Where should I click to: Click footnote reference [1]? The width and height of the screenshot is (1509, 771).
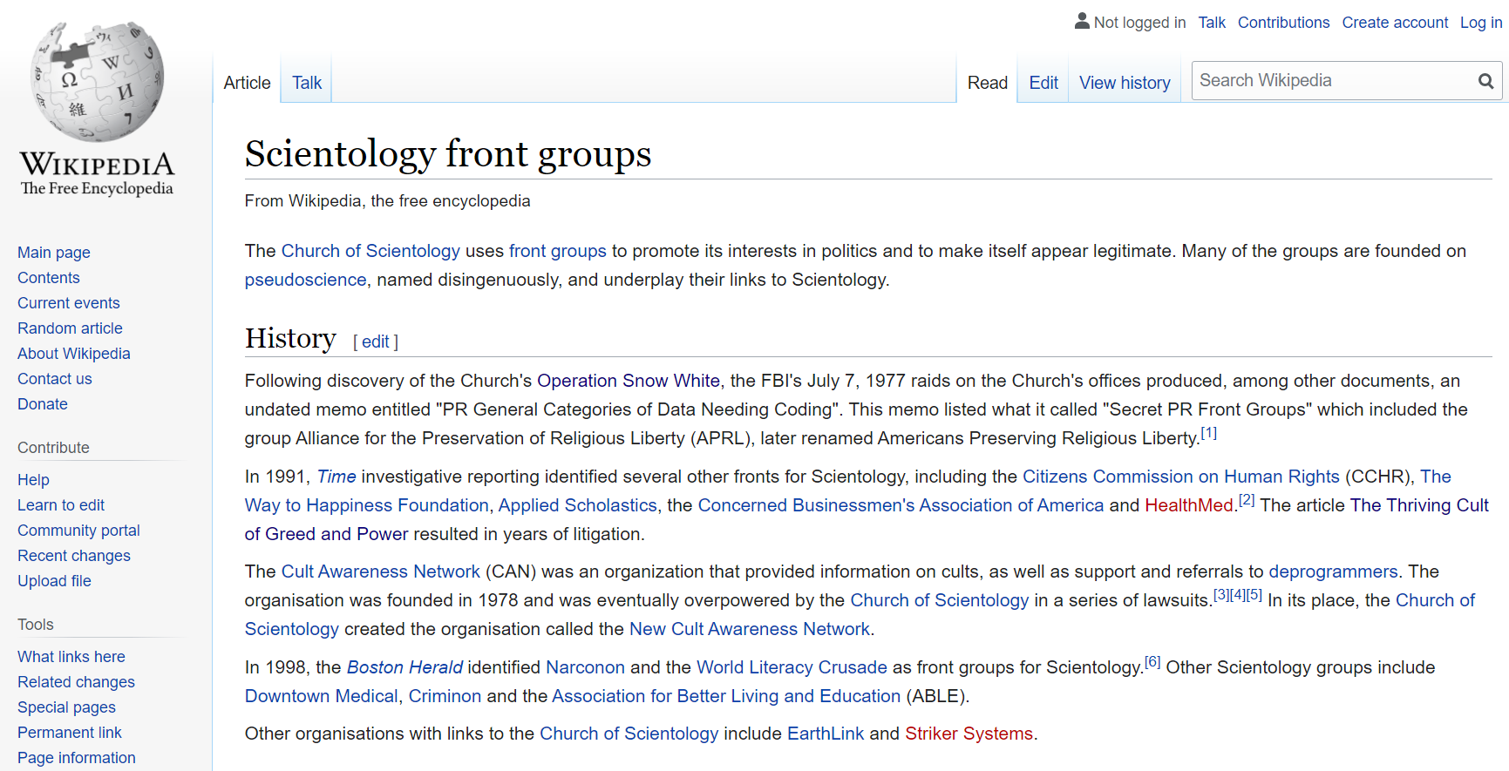coord(1208,433)
